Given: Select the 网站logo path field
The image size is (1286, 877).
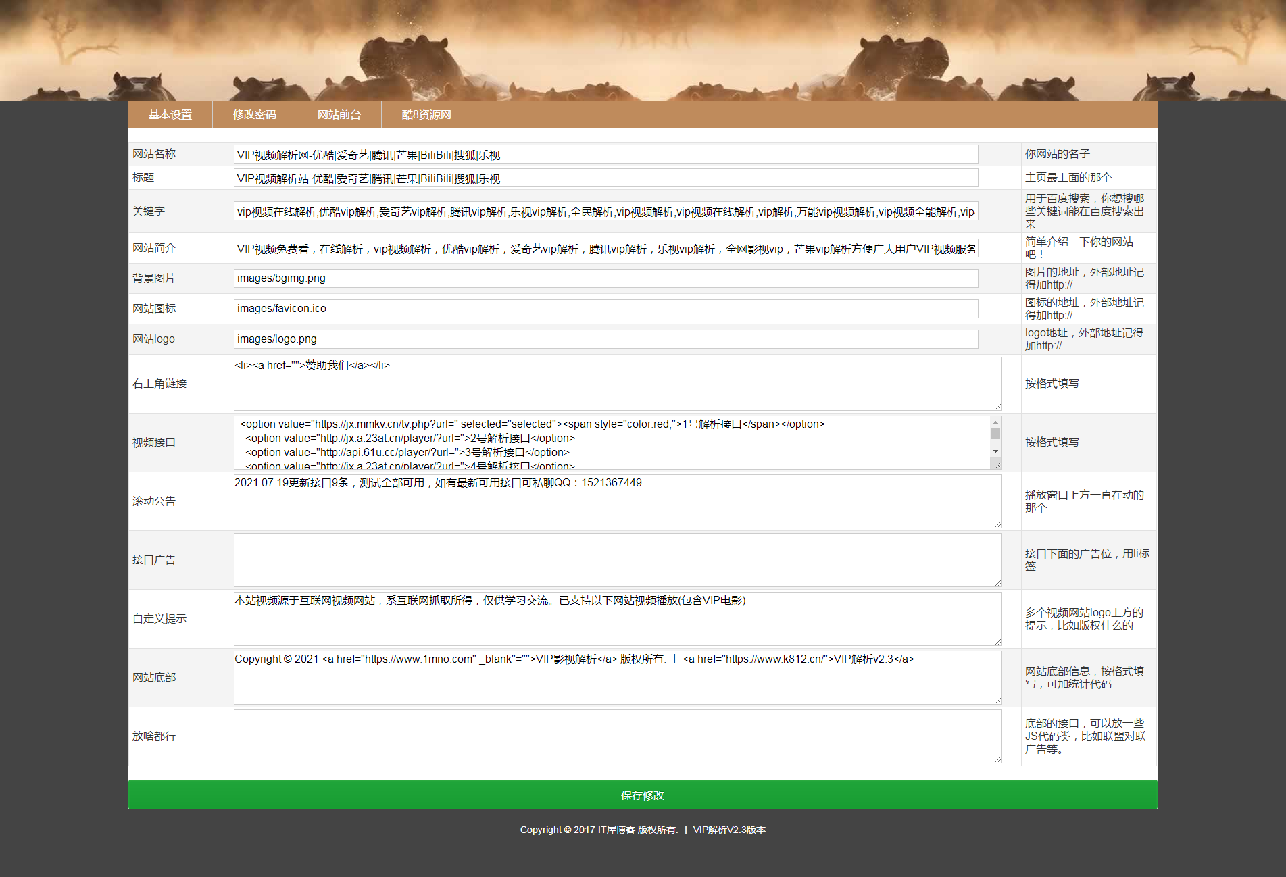Looking at the screenshot, I should (605, 339).
